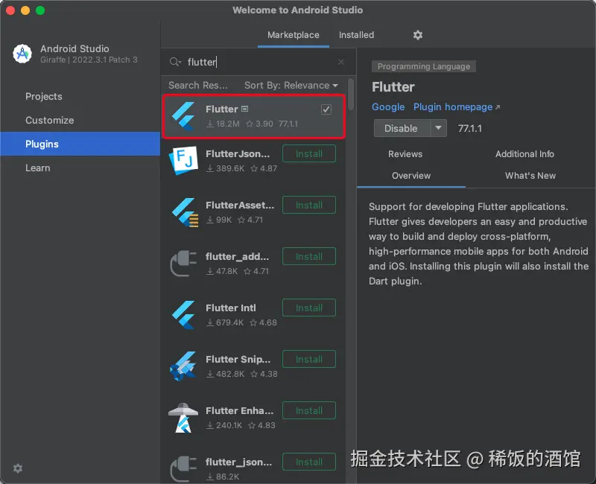Install the FlutterJson plugin
Viewport: 596px width, 484px height.
pyautogui.click(x=309, y=153)
